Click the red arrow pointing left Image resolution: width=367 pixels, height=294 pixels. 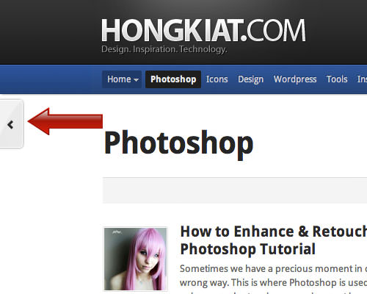click(x=65, y=121)
